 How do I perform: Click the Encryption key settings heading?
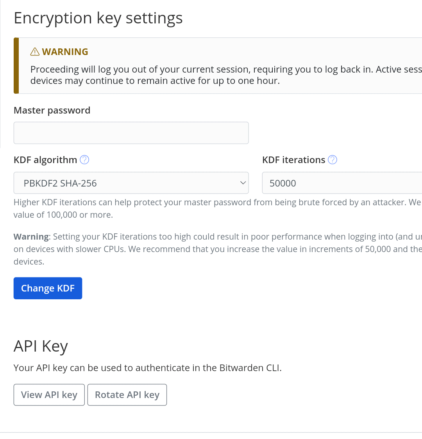tap(98, 18)
